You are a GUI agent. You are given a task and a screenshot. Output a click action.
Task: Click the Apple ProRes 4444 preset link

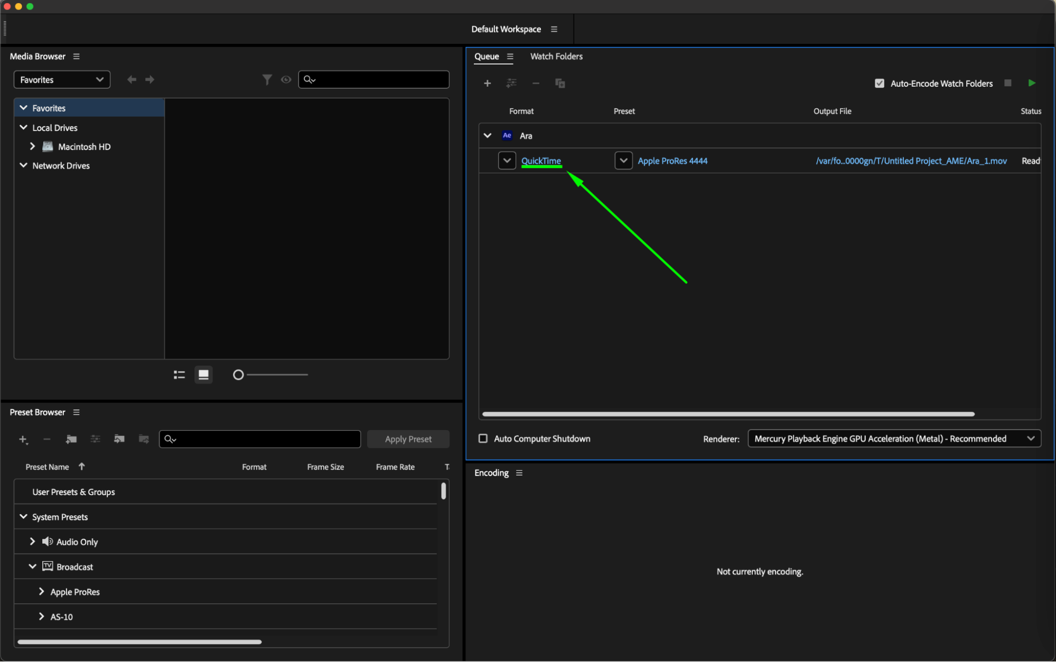(672, 161)
